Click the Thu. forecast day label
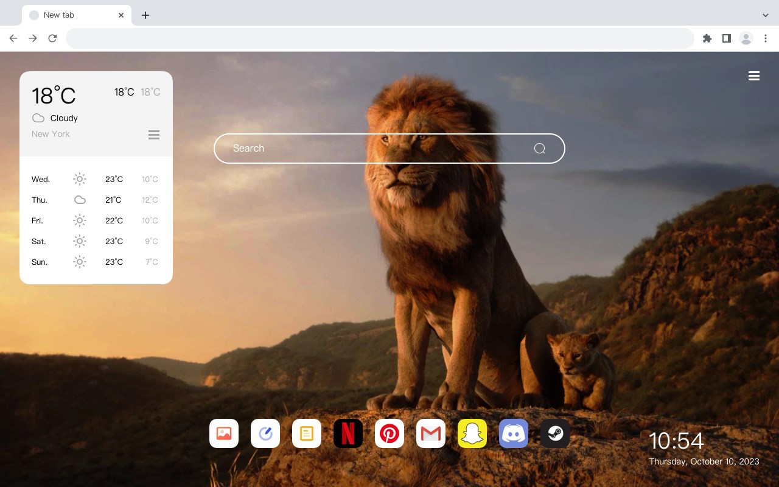Viewport: 779px width, 487px height. click(40, 200)
